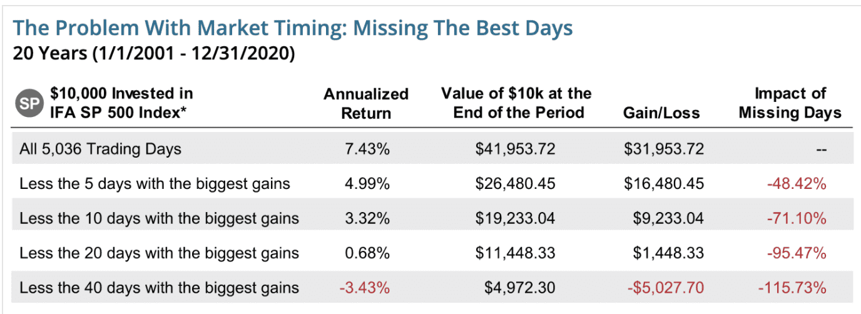Image resolution: width=861 pixels, height=314 pixels.
Task: Select the Annualized Return column header
Action: click(365, 103)
